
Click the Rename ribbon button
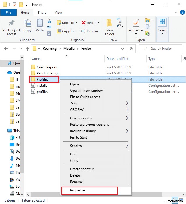click(x=90, y=31)
